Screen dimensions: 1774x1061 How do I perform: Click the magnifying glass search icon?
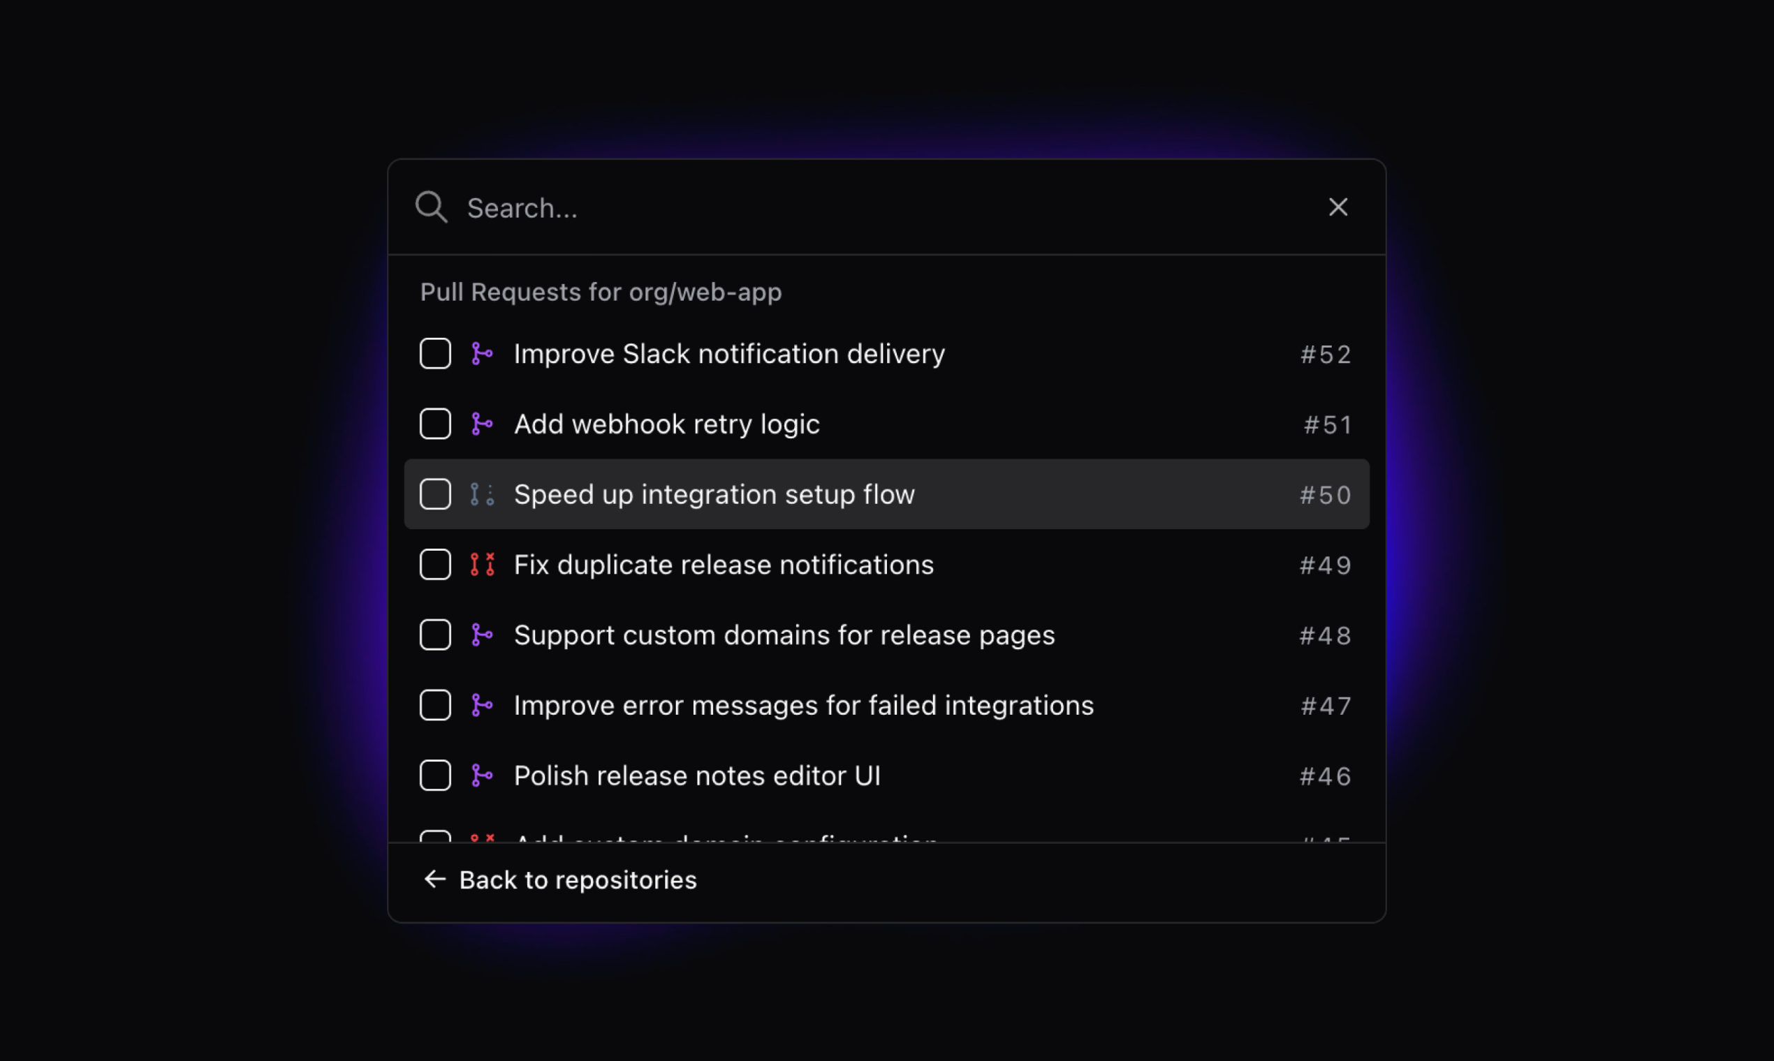point(432,207)
